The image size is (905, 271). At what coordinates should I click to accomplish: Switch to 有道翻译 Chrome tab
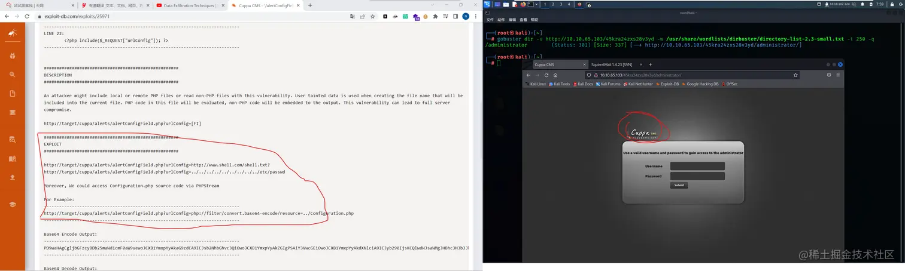(x=114, y=5)
